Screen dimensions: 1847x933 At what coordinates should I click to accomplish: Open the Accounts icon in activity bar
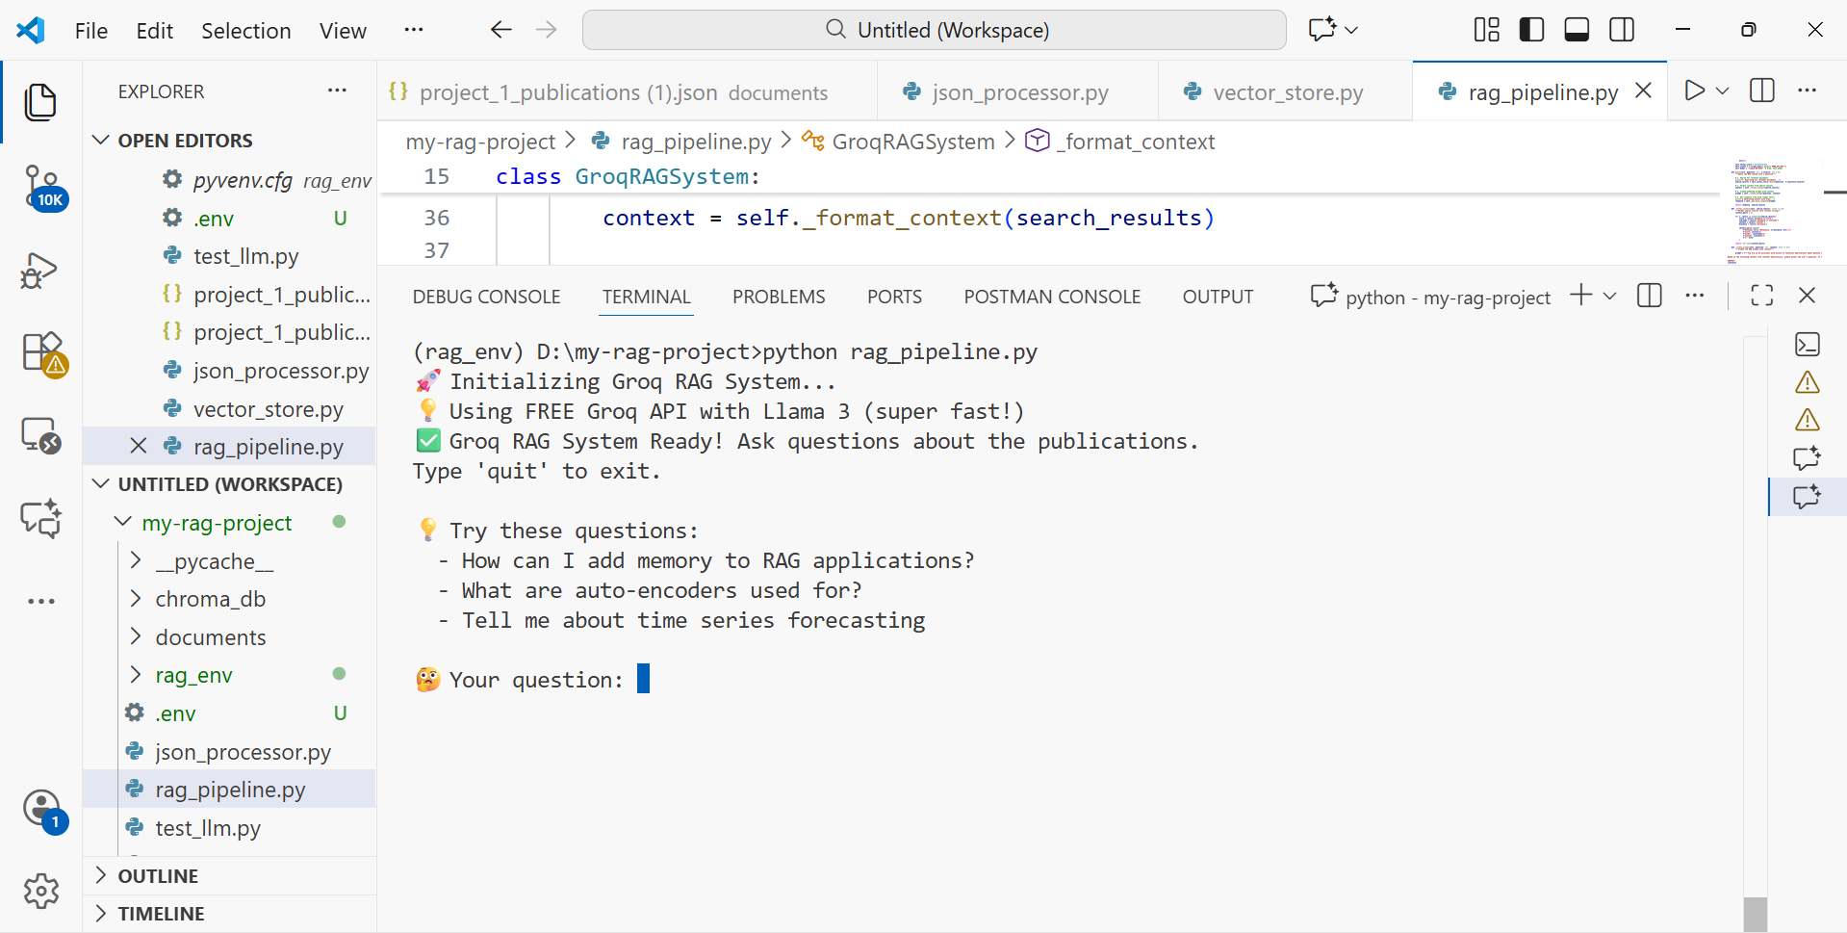(40, 809)
